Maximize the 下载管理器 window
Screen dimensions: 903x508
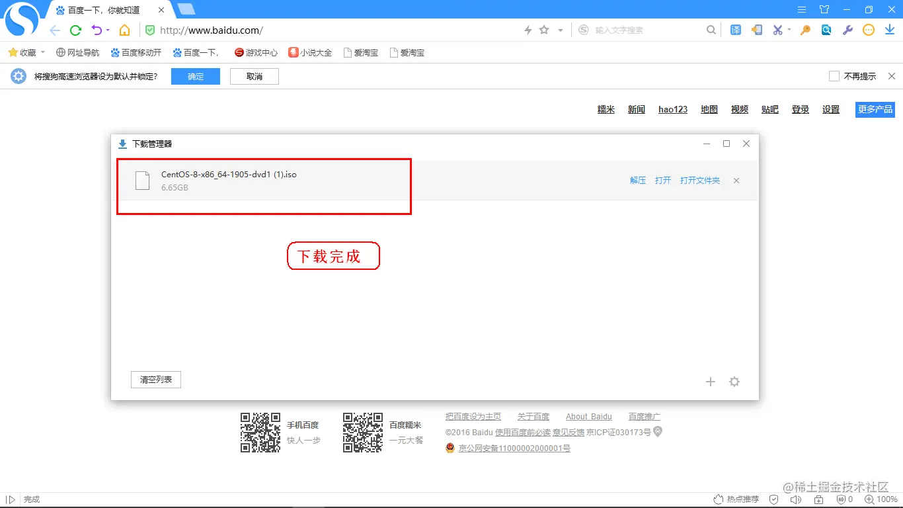coord(726,144)
